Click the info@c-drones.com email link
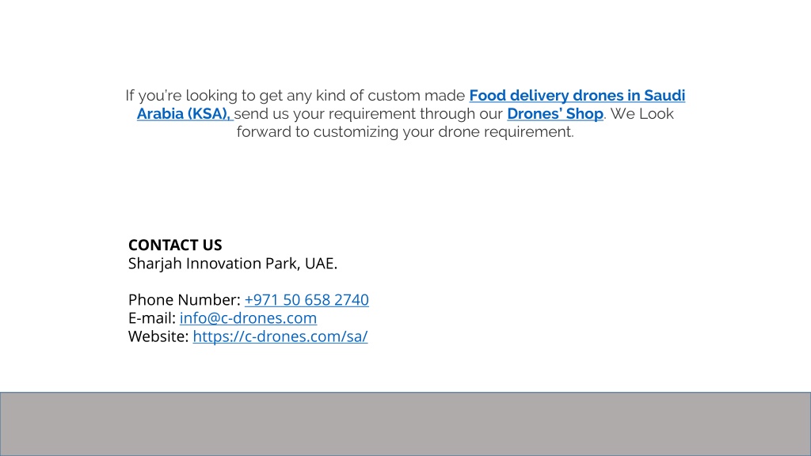 click(x=248, y=318)
